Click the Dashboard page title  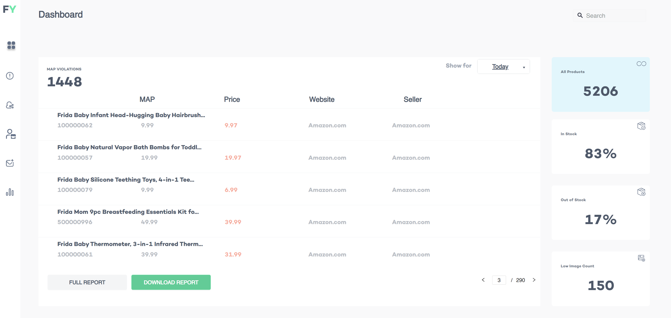pos(60,14)
